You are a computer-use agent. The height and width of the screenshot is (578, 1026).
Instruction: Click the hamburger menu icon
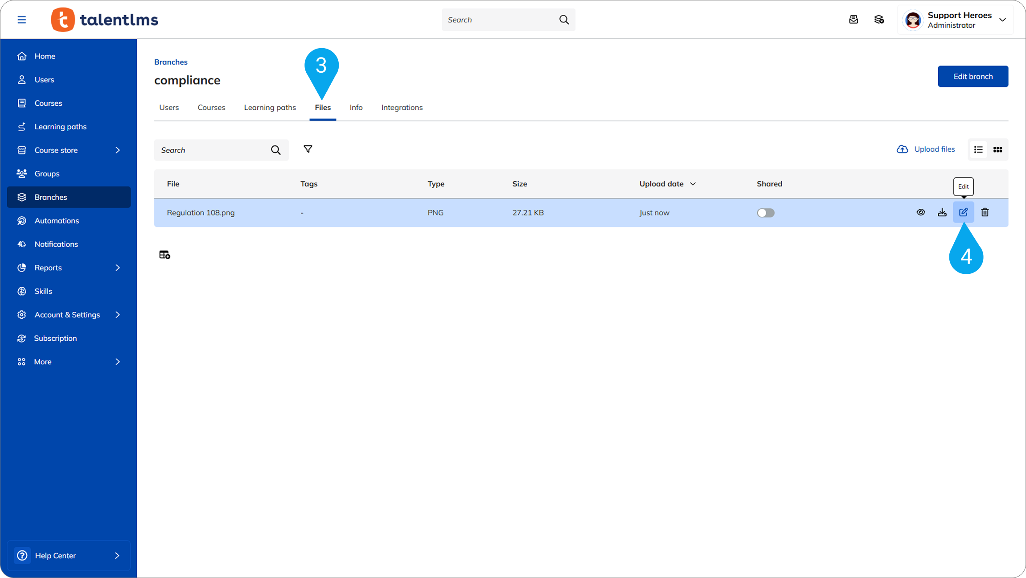pos(22,20)
